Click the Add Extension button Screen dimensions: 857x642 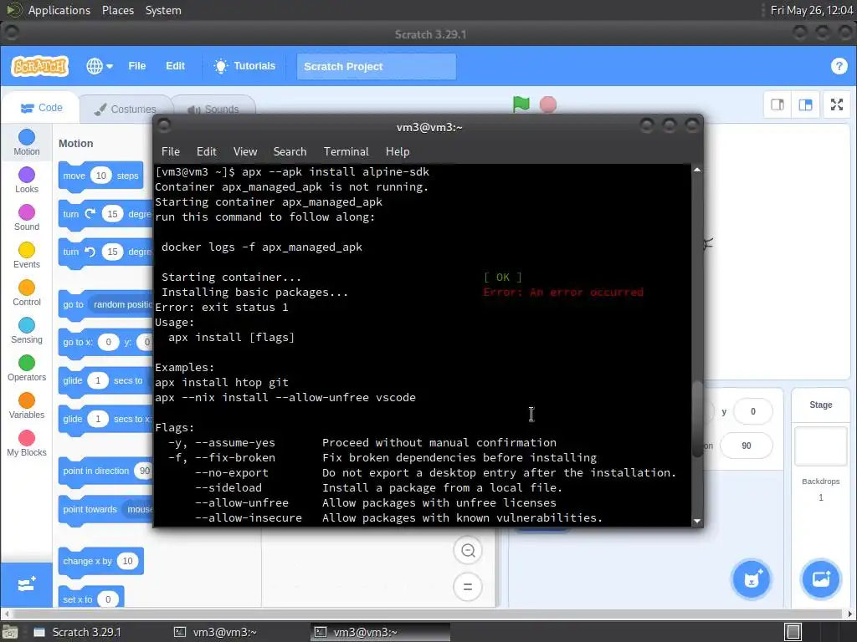(x=26, y=584)
